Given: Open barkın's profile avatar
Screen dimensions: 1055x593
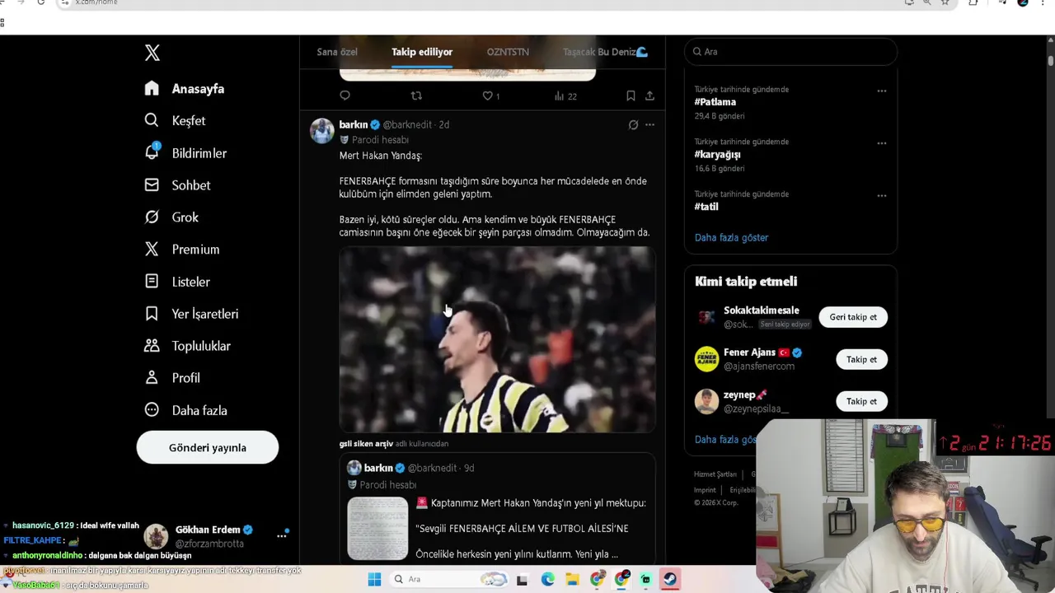Looking at the screenshot, I should pos(322,131).
